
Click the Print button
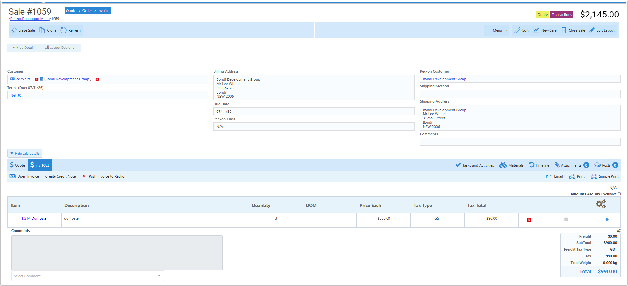[577, 176]
